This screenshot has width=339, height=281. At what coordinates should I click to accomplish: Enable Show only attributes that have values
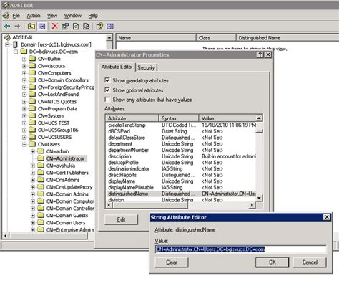(x=107, y=100)
